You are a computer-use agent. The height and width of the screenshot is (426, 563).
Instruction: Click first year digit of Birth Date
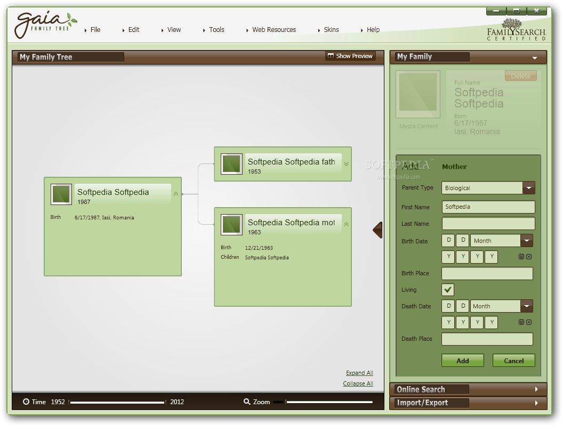pos(448,256)
